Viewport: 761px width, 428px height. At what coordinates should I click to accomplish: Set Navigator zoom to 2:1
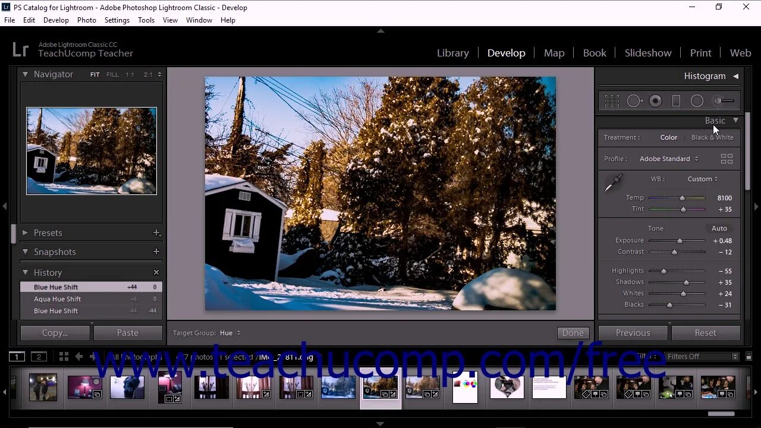[147, 75]
